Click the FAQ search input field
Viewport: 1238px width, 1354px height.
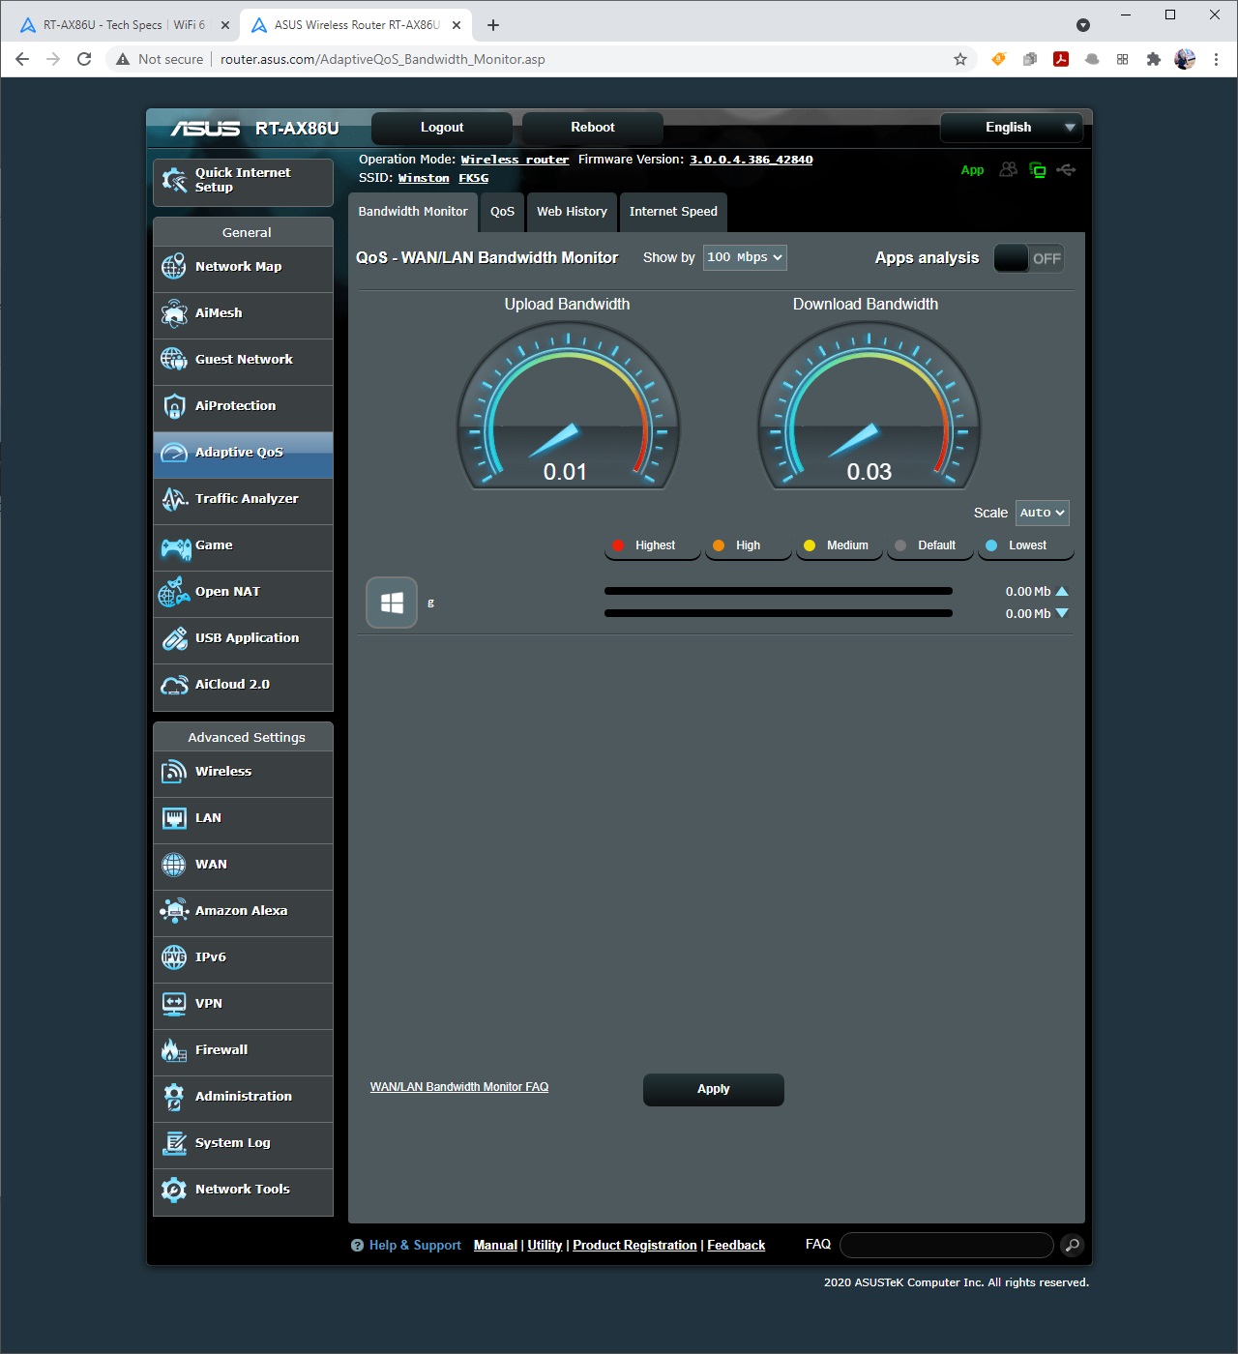946,1245
